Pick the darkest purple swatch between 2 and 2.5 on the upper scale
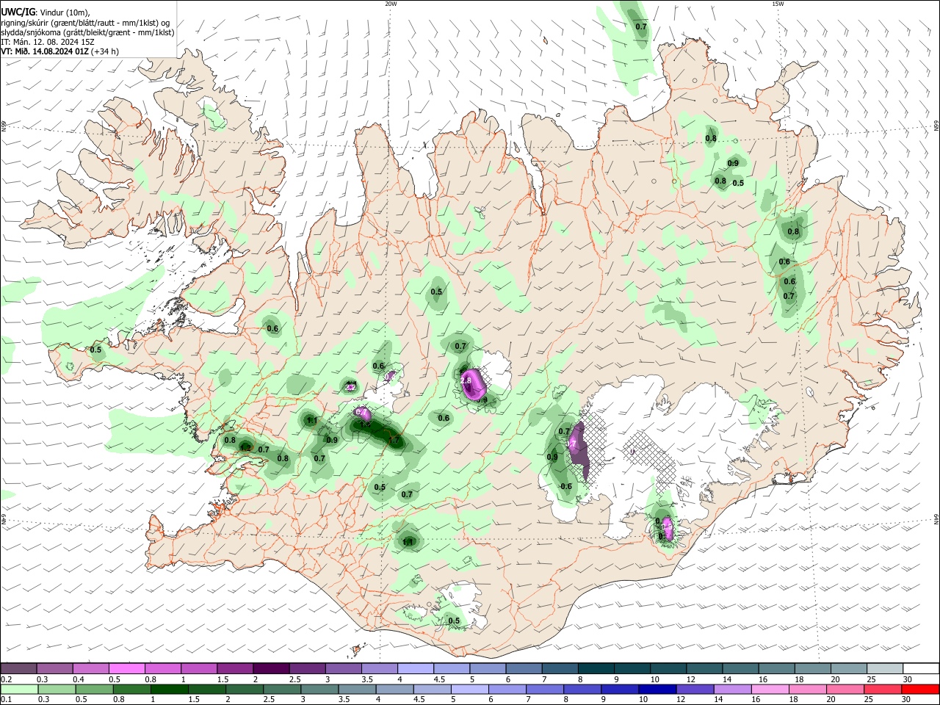The image size is (940, 705). pyautogui.click(x=270, y=668)
